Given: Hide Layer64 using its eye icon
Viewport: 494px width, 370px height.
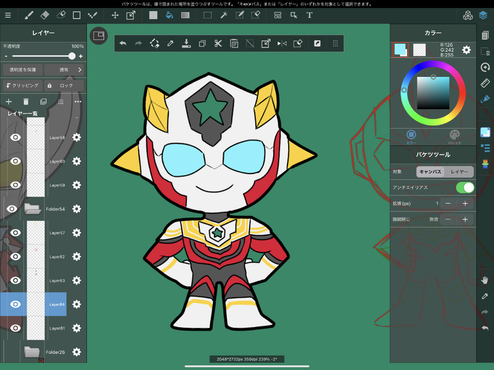Looking at the screenshot, I should [15, 304].
